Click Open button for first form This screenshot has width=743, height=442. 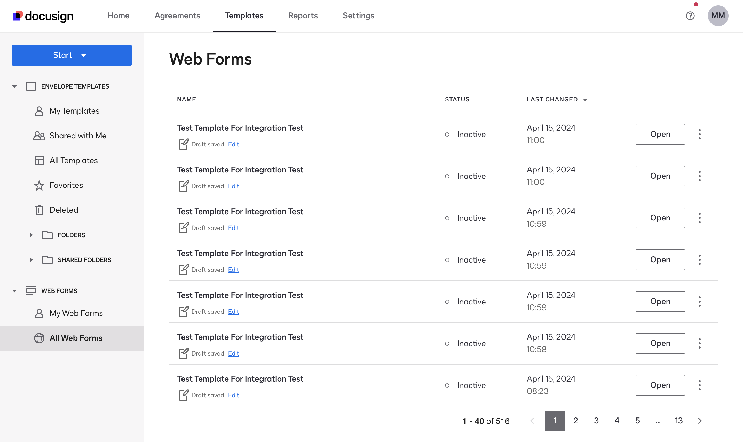click(660, 134)
